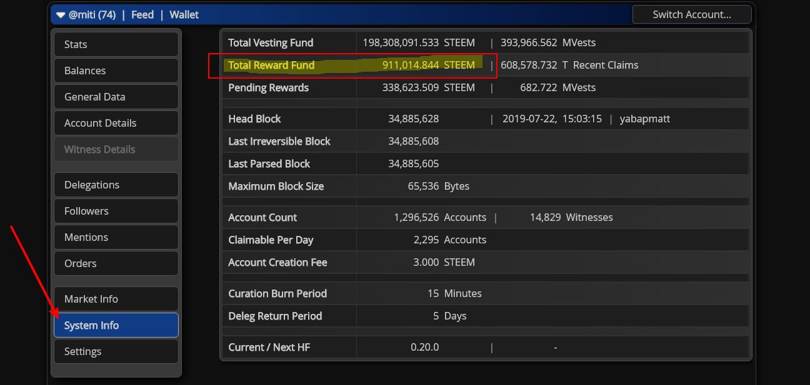Open Account Details in sidebar

click(x=116, y=123)
